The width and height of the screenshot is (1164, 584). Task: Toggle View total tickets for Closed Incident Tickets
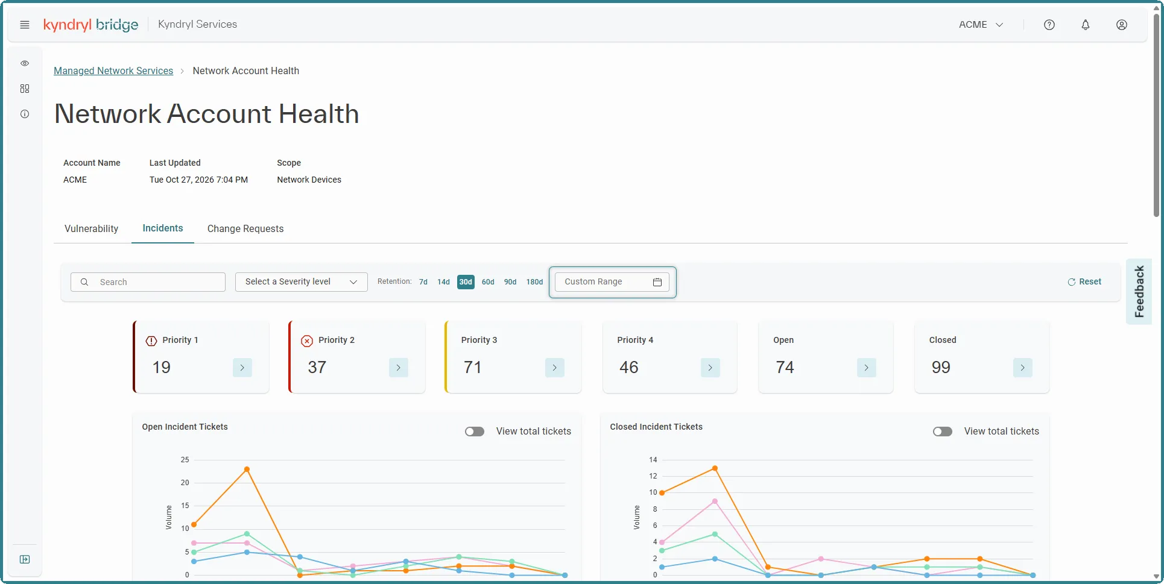coord(943,432)
